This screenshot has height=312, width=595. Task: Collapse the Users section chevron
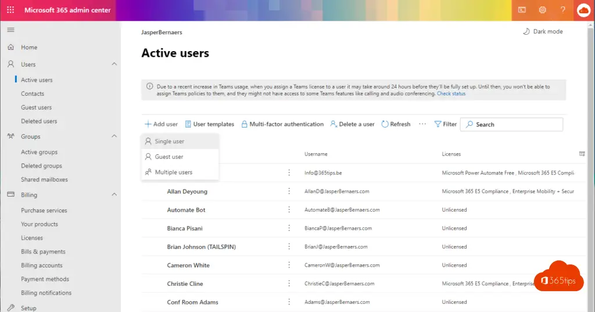tap(114, 64)
